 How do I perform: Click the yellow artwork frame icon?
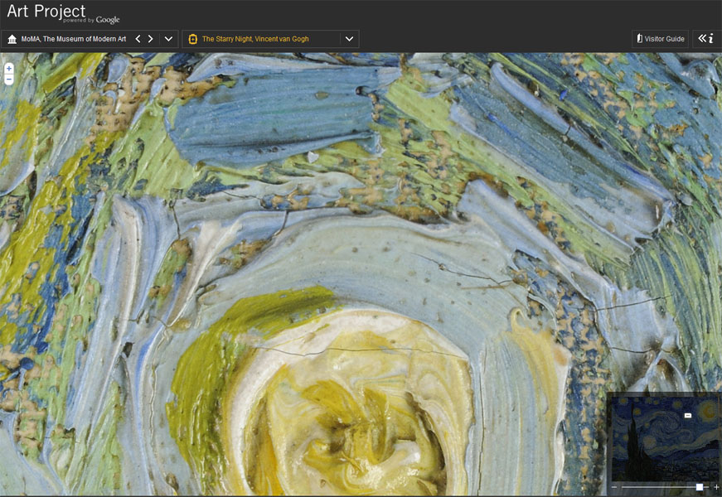(x=193, y=39)
